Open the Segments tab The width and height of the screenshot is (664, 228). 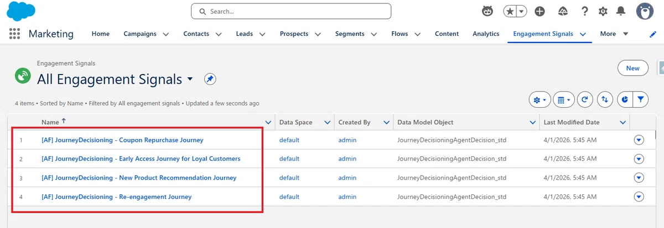point(350,34)
